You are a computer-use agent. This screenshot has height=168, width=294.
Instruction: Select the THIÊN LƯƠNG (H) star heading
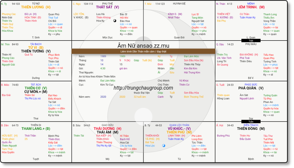(x=36, y=7)
